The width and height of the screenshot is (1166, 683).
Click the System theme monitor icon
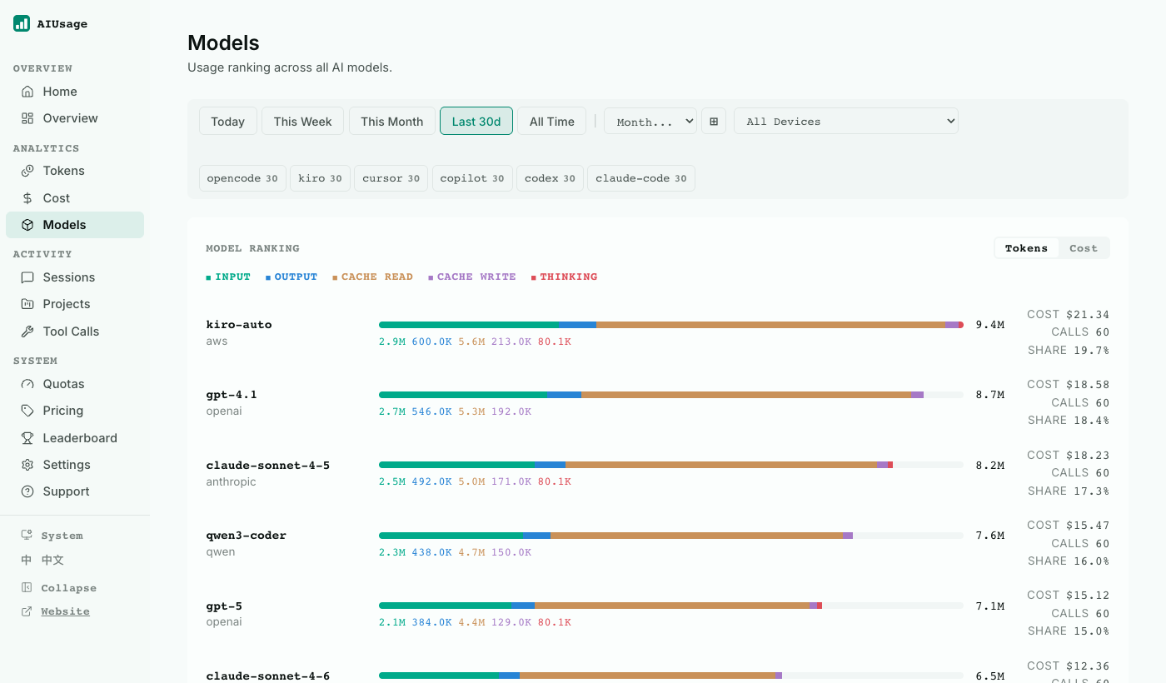[27, 535]
